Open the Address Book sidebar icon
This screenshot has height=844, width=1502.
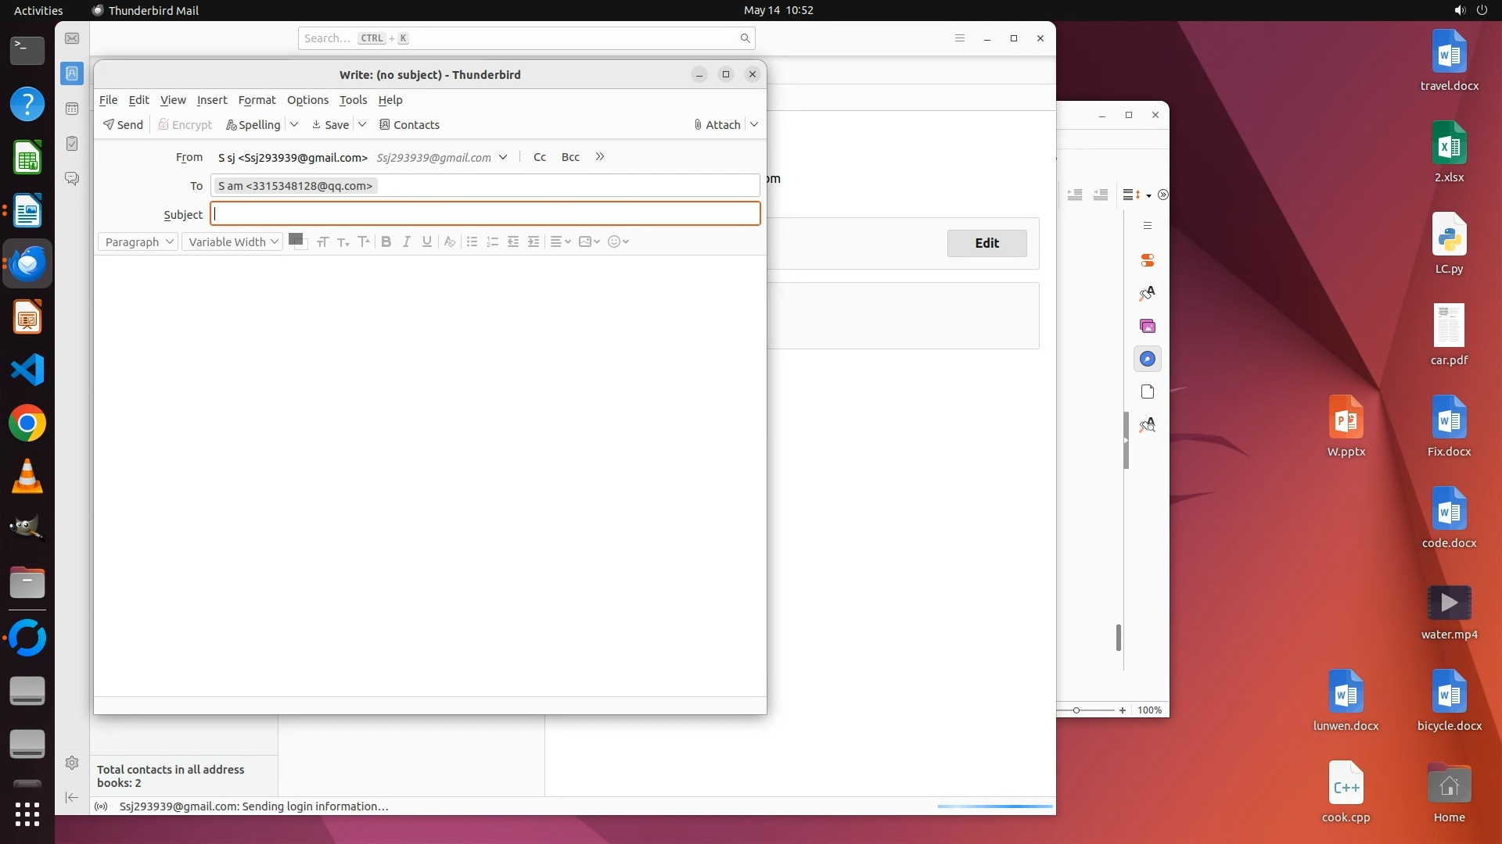[x=72, y=73]
